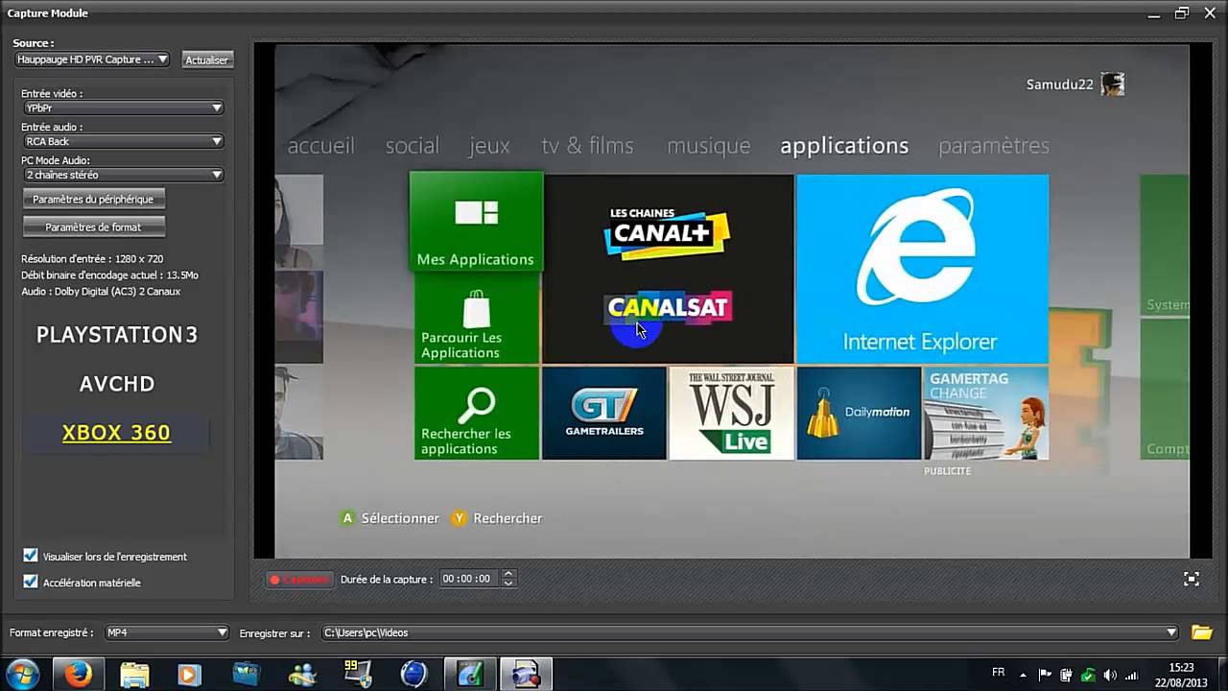
Task: Select the PLAYSTATION3 preset
Action: point(117,335)
